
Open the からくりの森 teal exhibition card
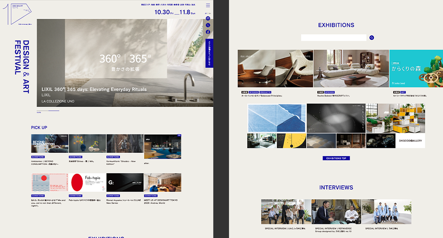pyautogui.click(x=416, y=69)
